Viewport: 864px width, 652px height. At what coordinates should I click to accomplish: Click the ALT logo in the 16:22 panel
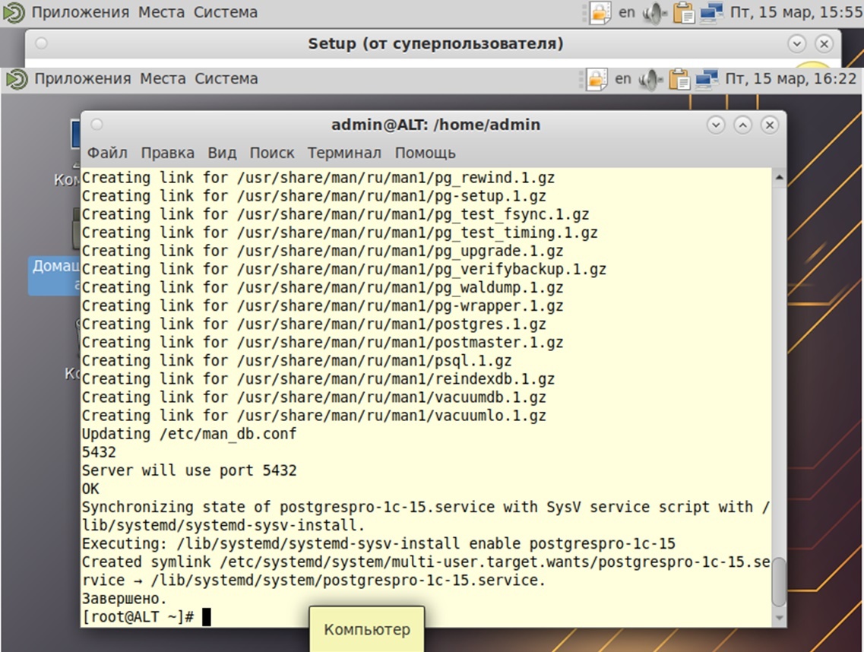pyautogui.click(x=17, y=79)
